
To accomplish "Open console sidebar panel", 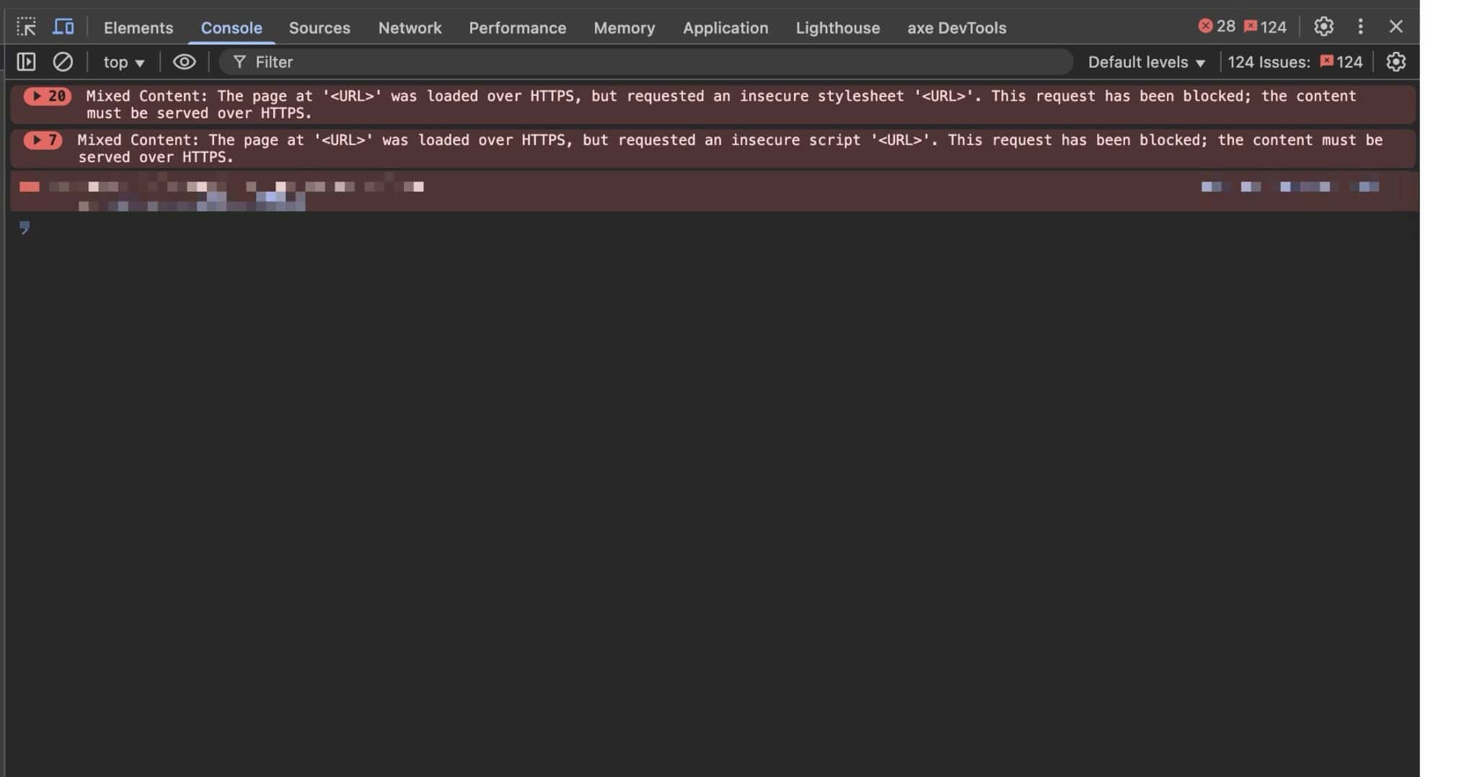I will (26, 62).
